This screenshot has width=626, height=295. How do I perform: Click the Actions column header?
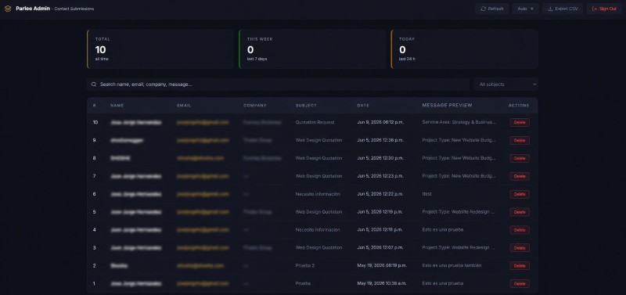(x=519, y=106)
